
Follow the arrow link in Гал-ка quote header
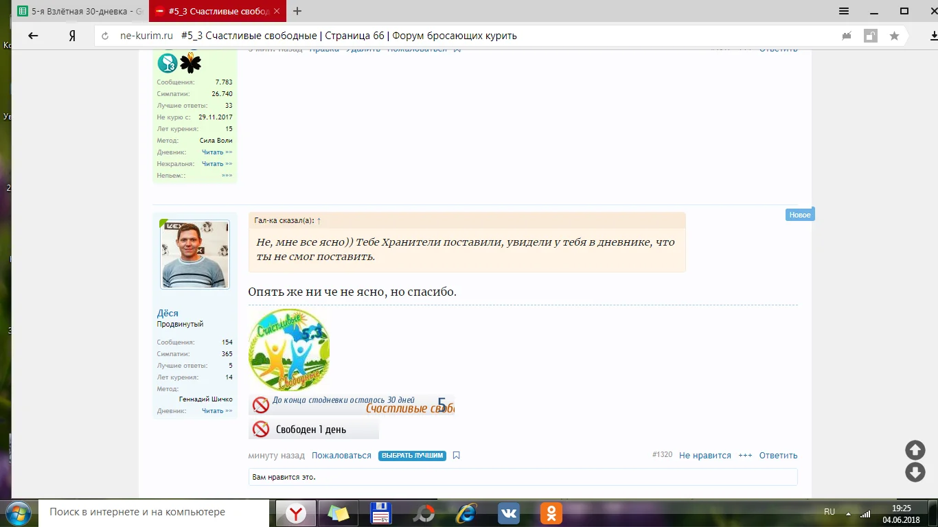pyautogui.click(x=319, y=220)
